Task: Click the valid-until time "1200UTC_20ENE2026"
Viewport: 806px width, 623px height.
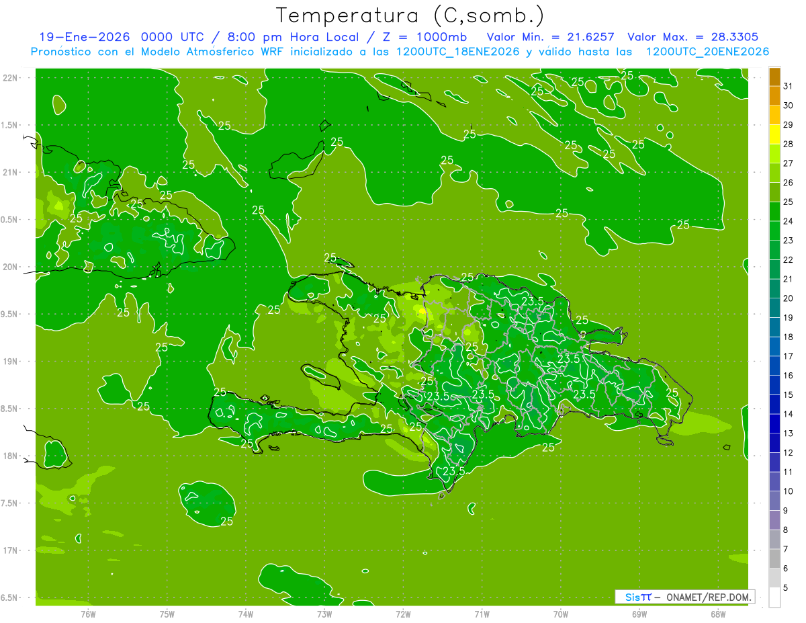Action: click(x=707, y=52)
